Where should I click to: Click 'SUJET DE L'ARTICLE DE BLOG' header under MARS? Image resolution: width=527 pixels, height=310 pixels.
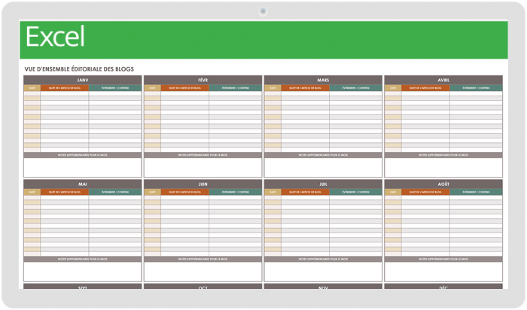(305, 88)
